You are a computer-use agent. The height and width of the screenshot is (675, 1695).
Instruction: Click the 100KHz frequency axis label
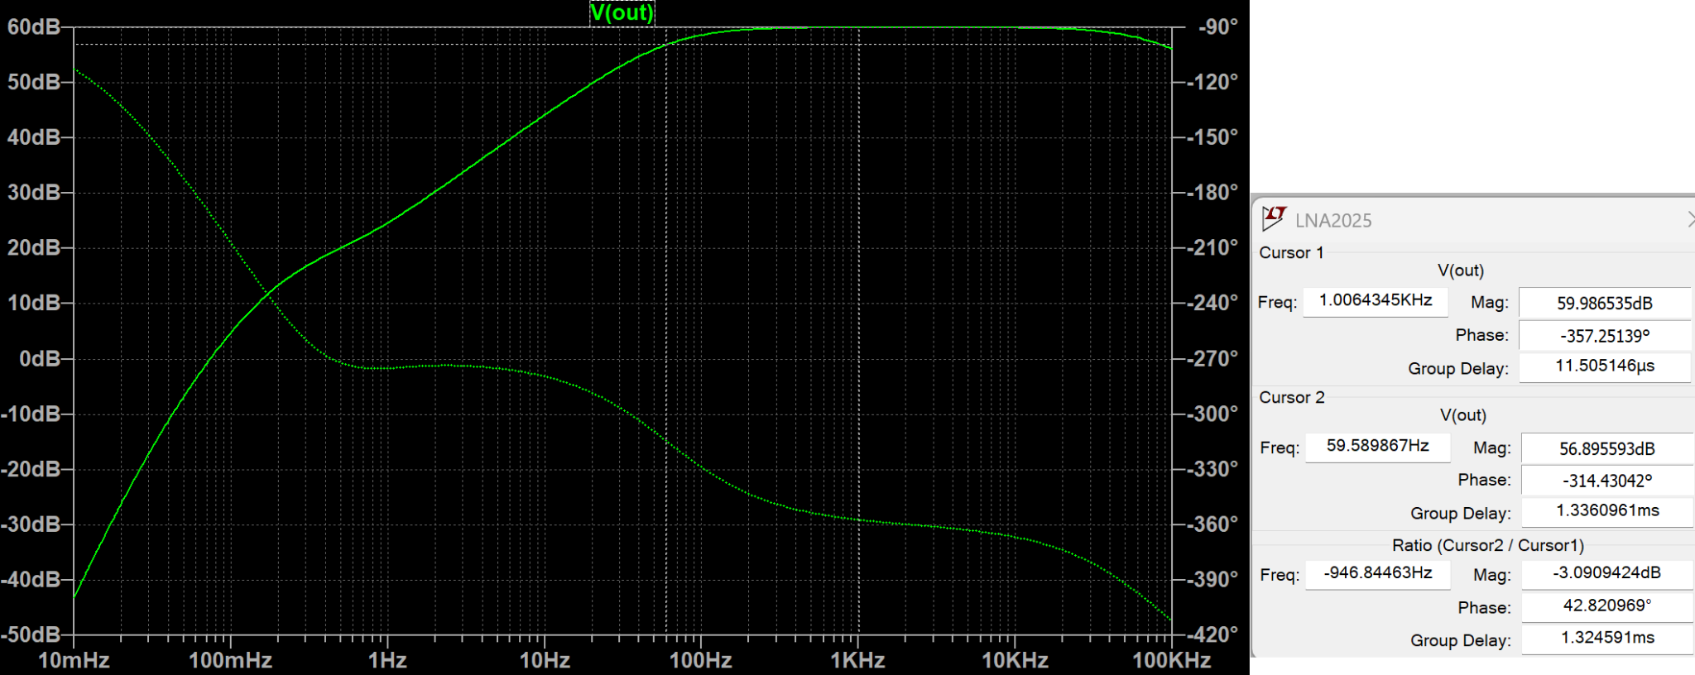(x=1171, y=660)
